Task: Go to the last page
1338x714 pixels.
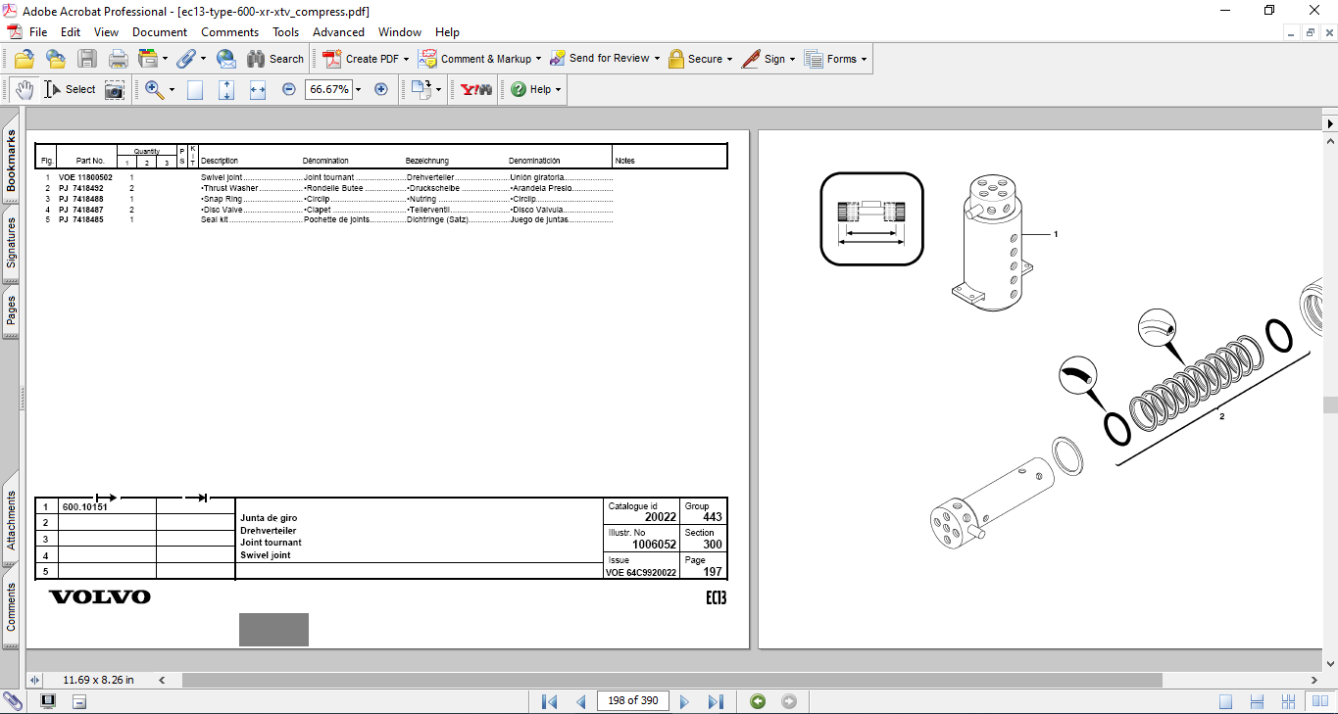Action: (x=716, y=701)
